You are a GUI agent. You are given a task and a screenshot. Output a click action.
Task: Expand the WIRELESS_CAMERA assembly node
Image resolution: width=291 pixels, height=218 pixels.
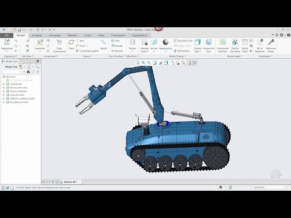(x=4, y=99)
